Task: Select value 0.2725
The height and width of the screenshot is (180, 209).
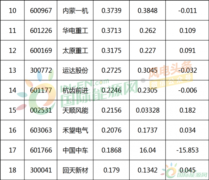Action: (111, 70)
